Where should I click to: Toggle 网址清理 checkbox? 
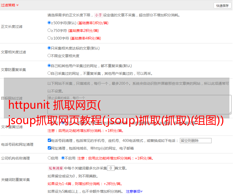point(49,148)
